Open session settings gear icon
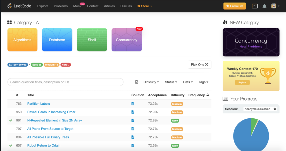The width and height of the screenshot is (286, 151). [x=275, y=109]
